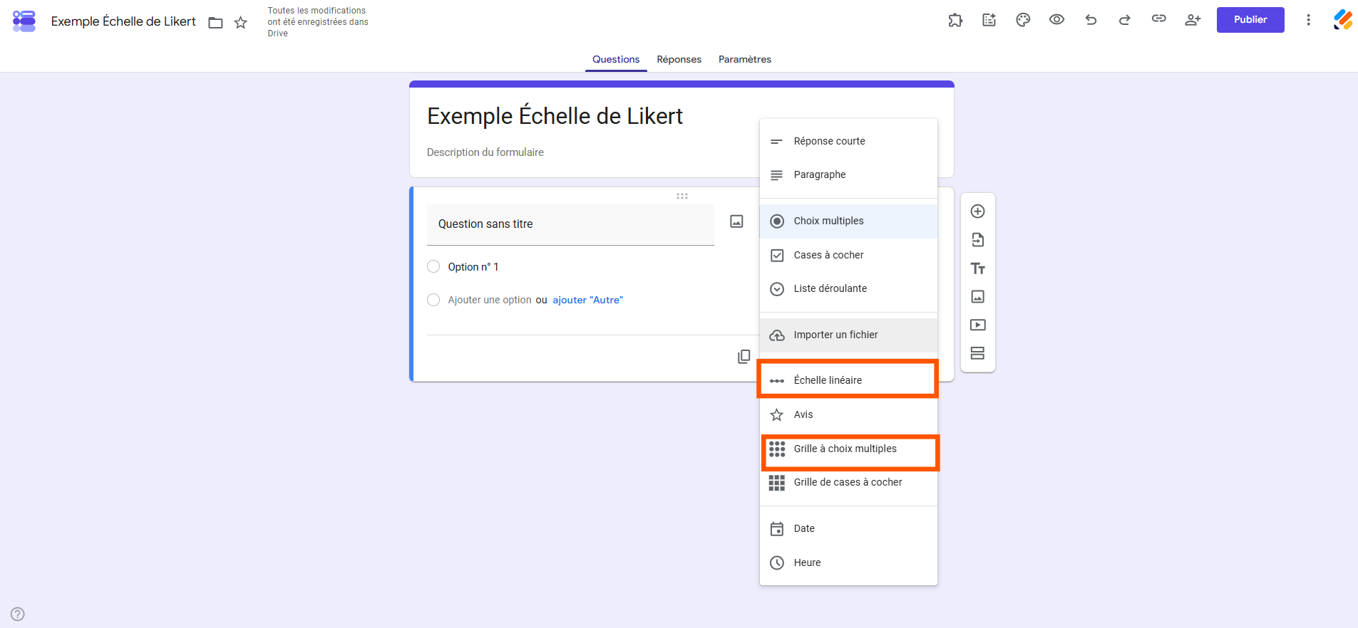The height and width of the screenshot is (628, 1358).
Task: Open the three-dot More options menu
Action: [x=1308, y=20]
